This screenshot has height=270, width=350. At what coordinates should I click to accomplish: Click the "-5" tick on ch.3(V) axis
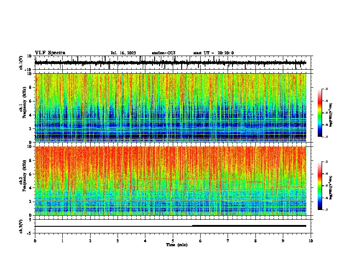pos(30,233)
